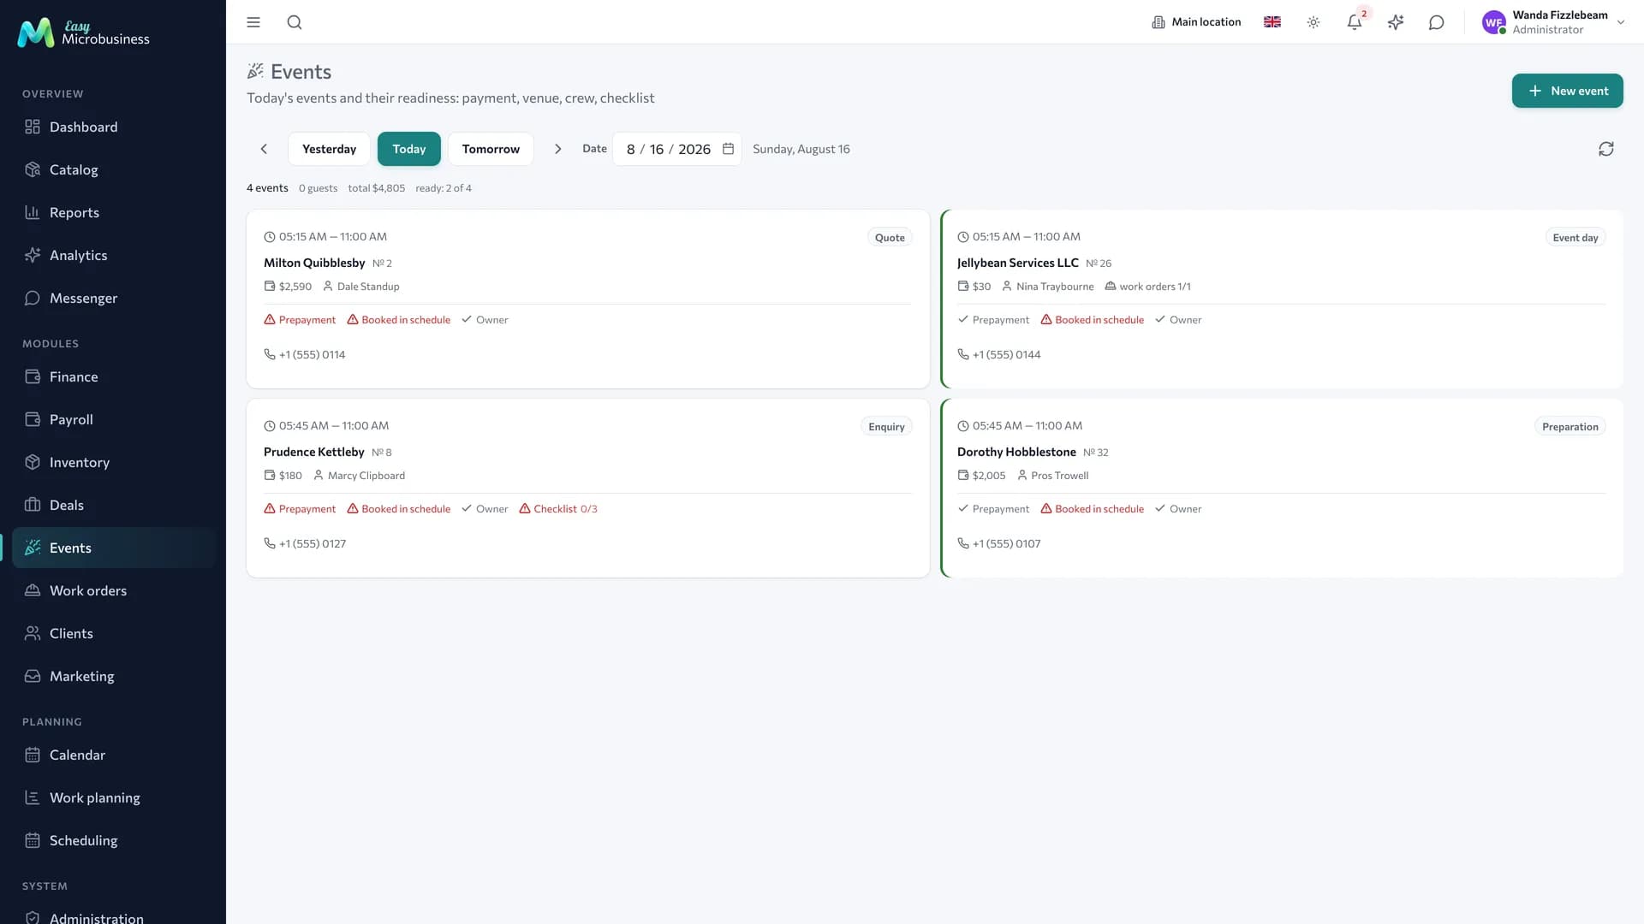Open the search magnifier icon
This screenshot has height=924, width=1644.
pyautogui.click(x=295, y=22)
